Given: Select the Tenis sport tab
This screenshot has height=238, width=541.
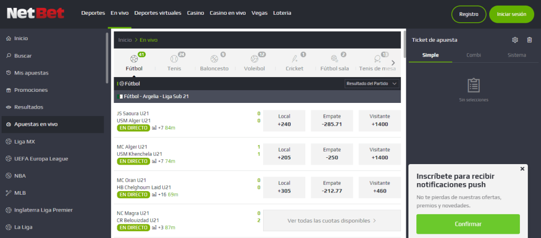Looking at the screenshot, I should click(x=174, y=62).
